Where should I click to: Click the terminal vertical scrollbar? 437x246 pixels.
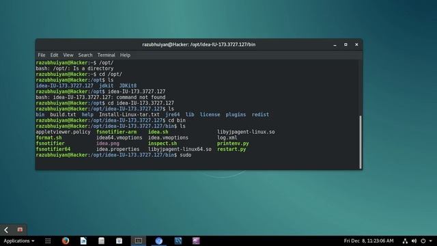click(x=361, y=142)
